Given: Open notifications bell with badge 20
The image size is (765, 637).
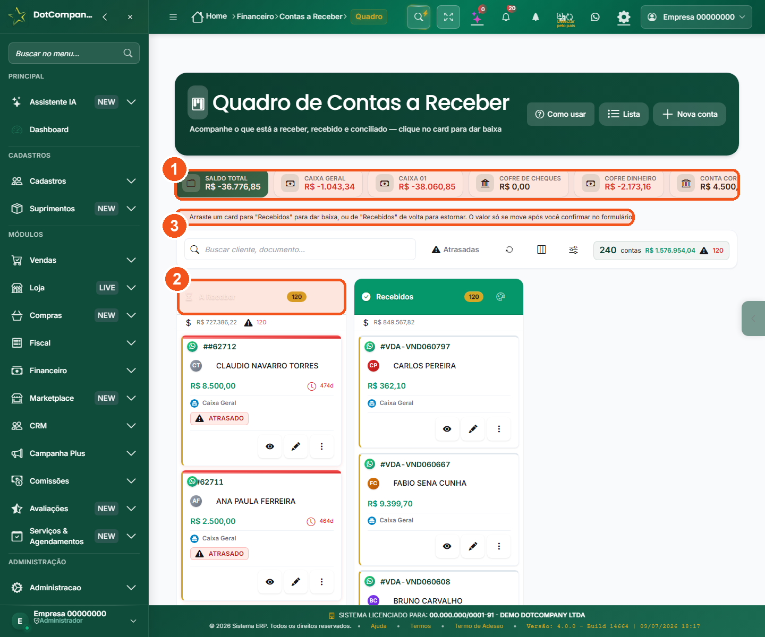Looking at the screenshot, I should pos(506,17).
